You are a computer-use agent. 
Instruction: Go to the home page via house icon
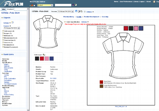coord(32,5)
